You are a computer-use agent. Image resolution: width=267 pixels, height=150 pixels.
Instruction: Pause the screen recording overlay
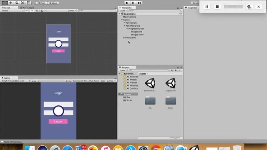207,7
